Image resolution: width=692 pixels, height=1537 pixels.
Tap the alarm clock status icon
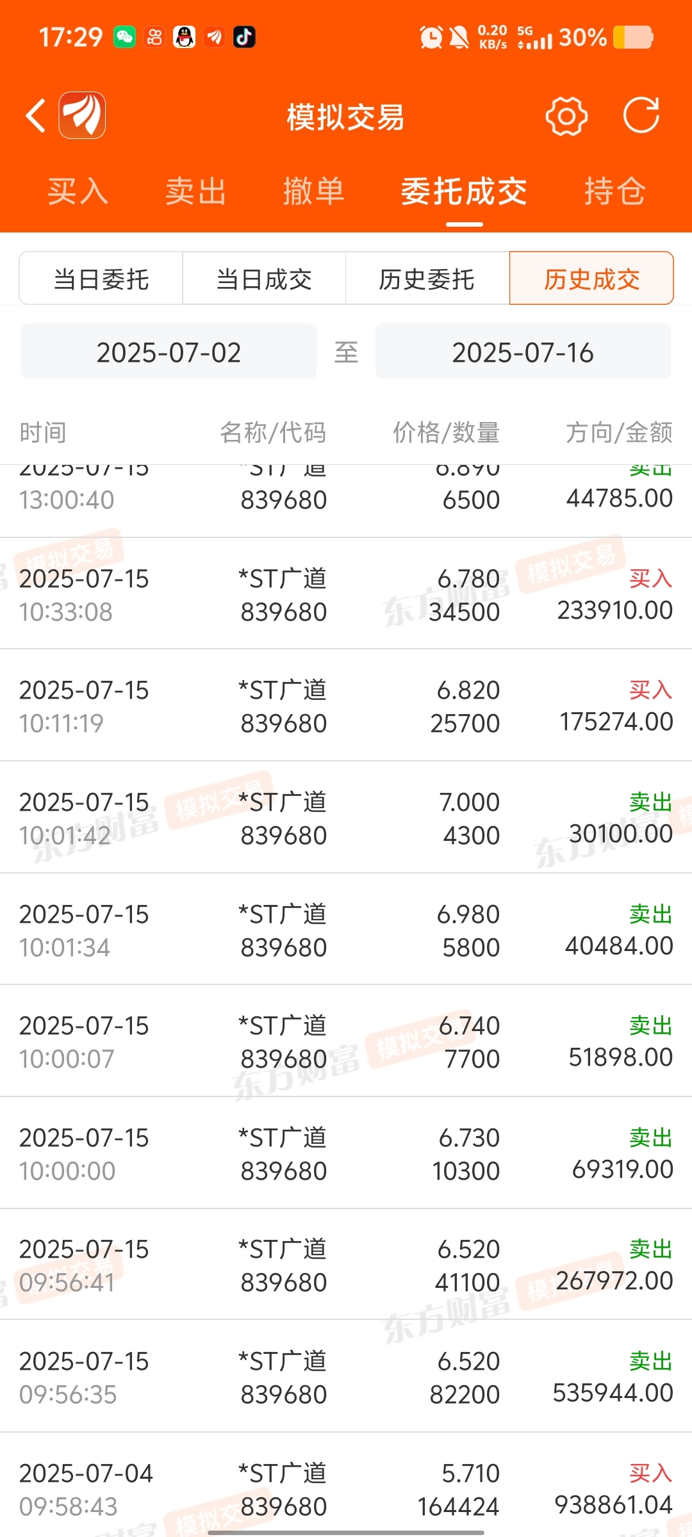(x=431, y=37)
